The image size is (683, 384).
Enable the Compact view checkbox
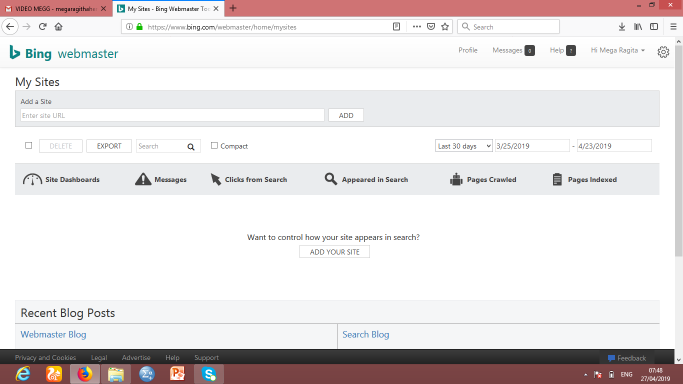pos(214,145)
